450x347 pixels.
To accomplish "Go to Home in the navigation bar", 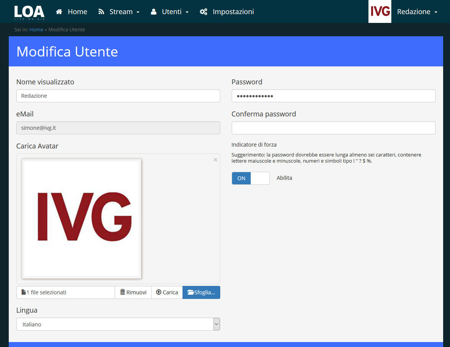I will pyautogui.click(x=72, y=12).
